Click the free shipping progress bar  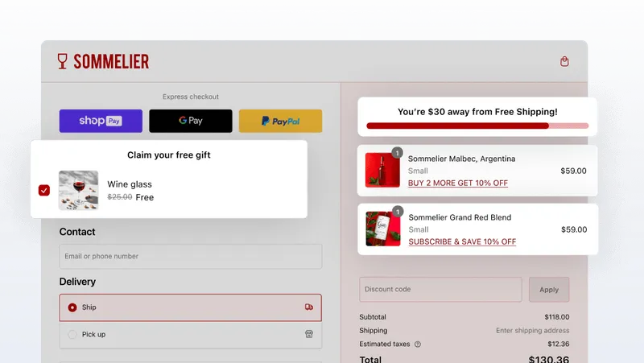point(477,126)
